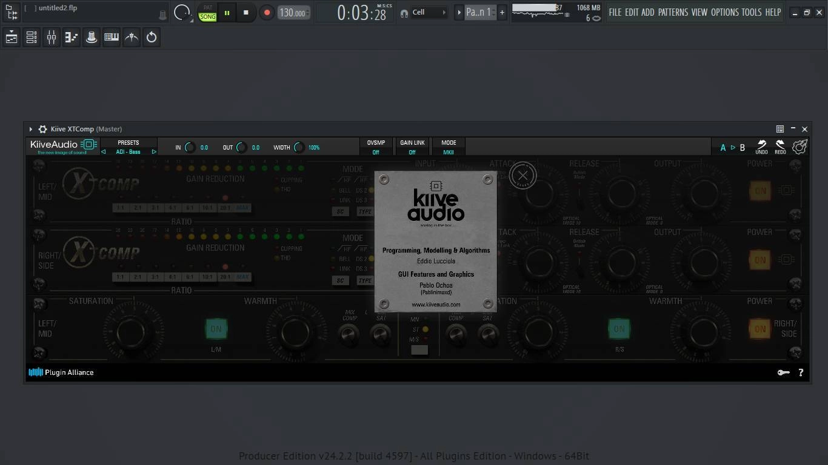The height and width of the screenshot is (465, 828).
Task: Open the EDIT menu
Action: point(632,12)
